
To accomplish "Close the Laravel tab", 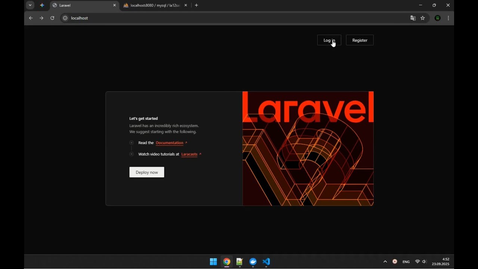I will [114, 5].
